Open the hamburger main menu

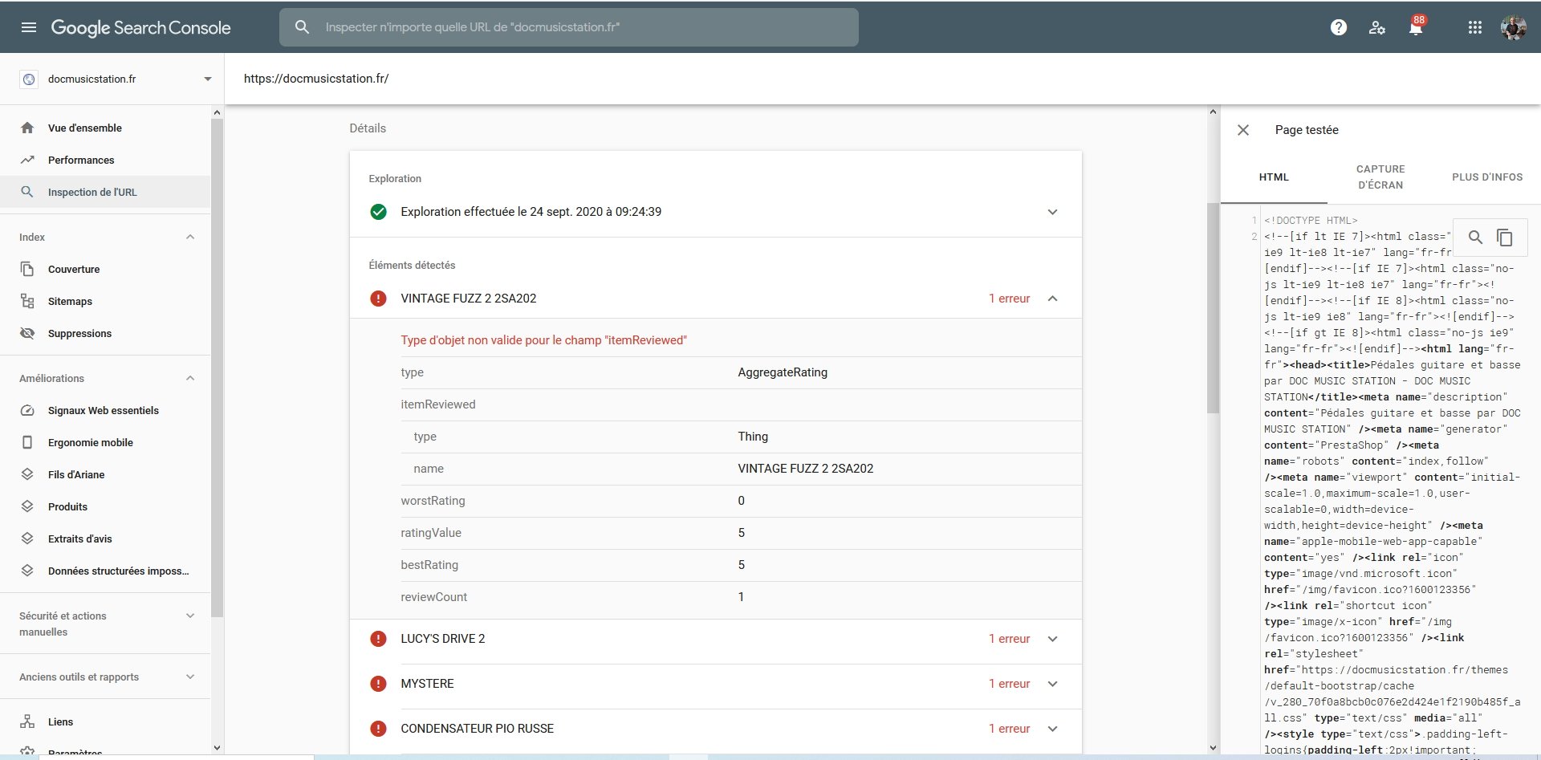pos(29,27)
